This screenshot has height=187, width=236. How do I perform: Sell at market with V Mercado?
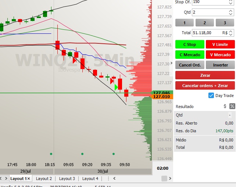tap(220, 55)
